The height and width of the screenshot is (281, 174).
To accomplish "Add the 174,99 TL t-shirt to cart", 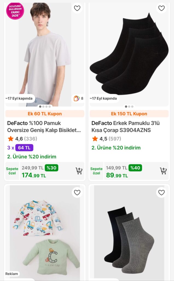I will (79, 171).
